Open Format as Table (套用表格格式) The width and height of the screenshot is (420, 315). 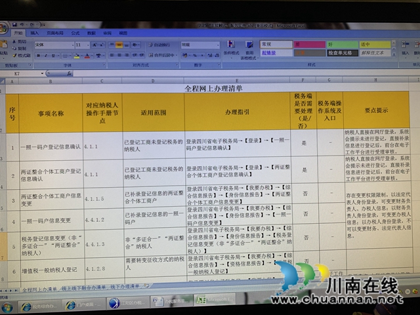tap(249, 50)
